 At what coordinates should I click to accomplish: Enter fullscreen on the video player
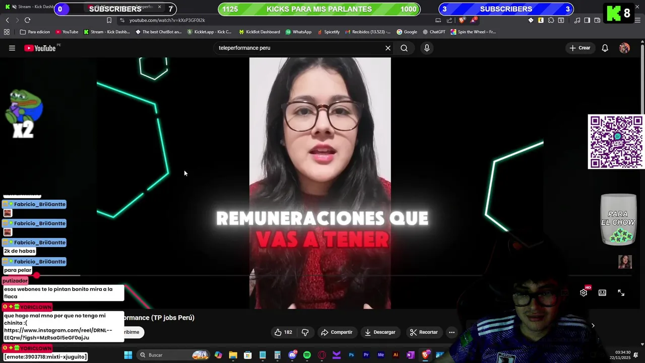[621, 293]
